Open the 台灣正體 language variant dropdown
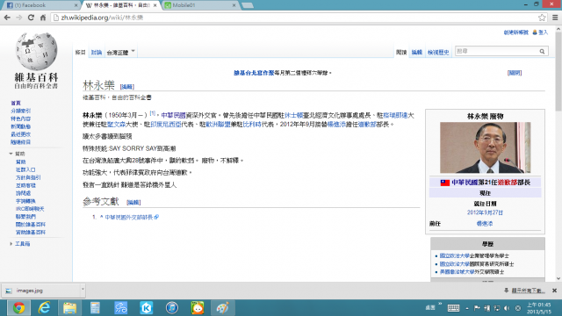The width and height of the screenshot is (562, 316). pos(121,53)
